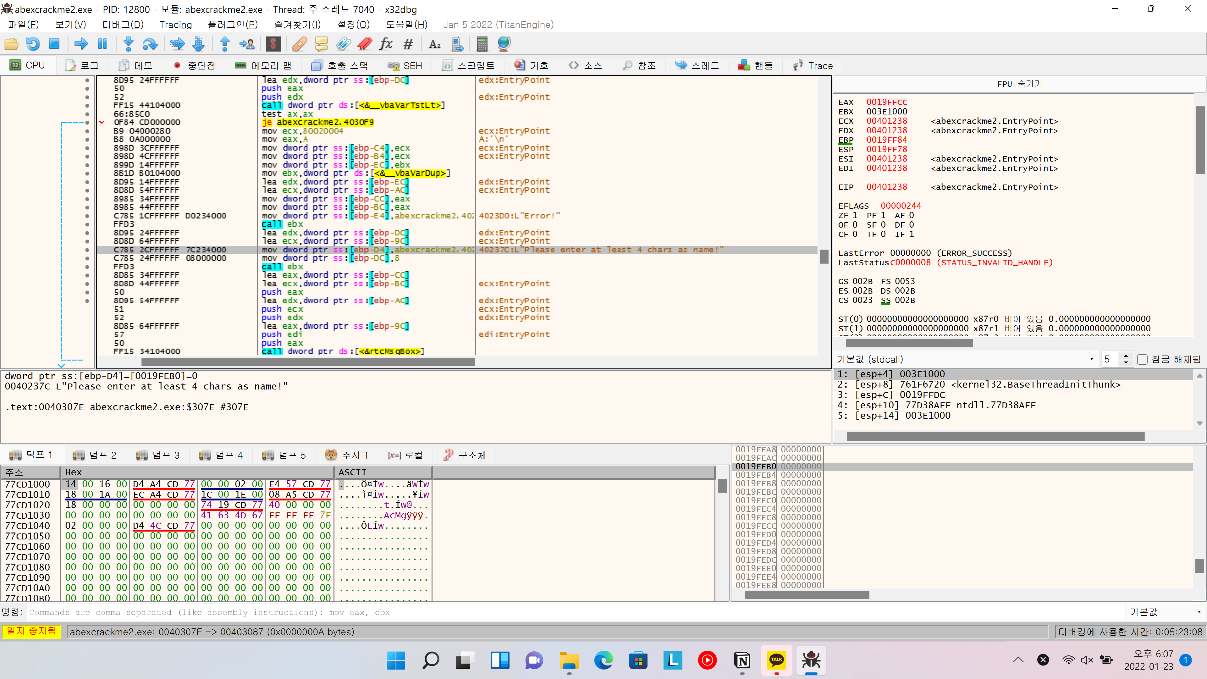Select the je abexcrackme2.4030F9 instruction

pos(318,122)
